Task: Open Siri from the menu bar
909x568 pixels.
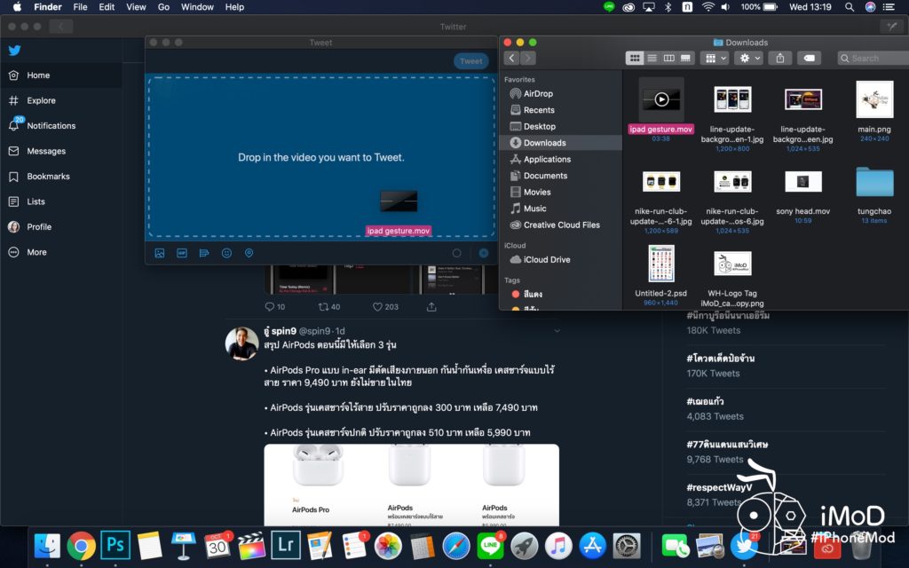Action: click(x=870, y=7)
